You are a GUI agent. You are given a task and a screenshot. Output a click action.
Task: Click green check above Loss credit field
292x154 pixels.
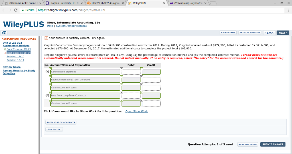[142, 92]
